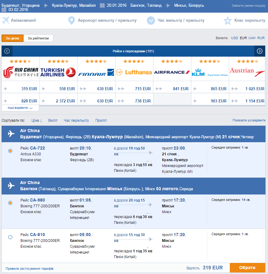This screenshot has width=268, height=274.
Task: Switch to the За ціною tab
Action: pos(13,38)
